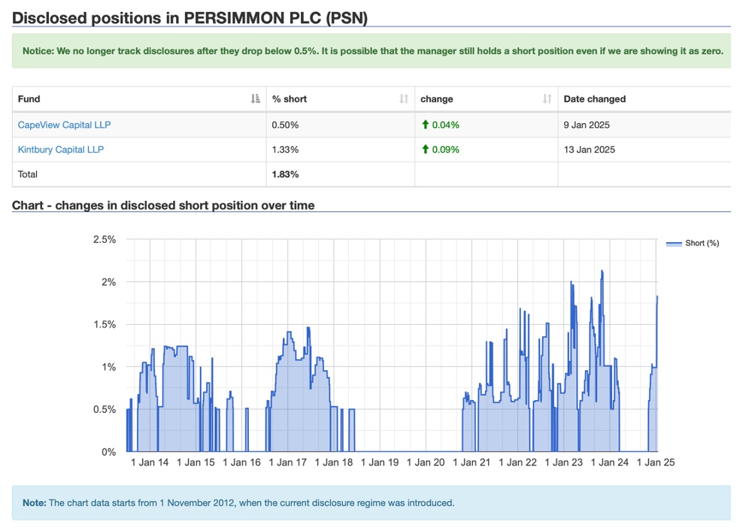This screenshot has width=746, height=531.
Task: Click y-axis label 0.5%
Action: pos(105,409)
